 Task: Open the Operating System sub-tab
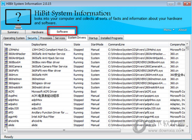(x=14, y=38)
